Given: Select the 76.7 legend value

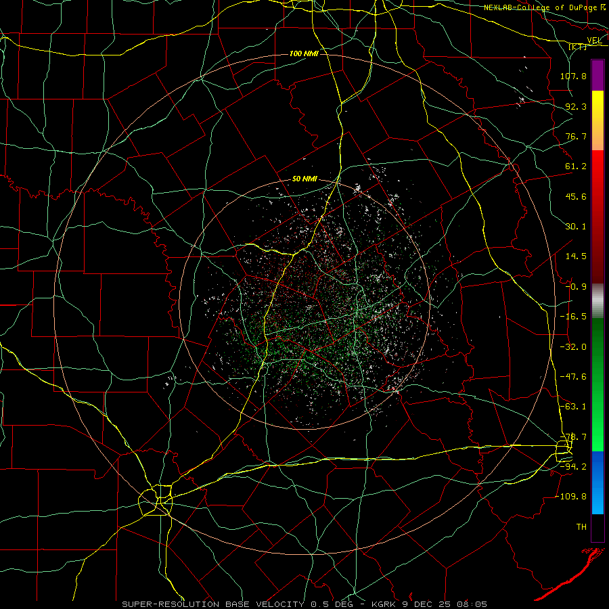Looking at the screenshot, I should 576,136.
